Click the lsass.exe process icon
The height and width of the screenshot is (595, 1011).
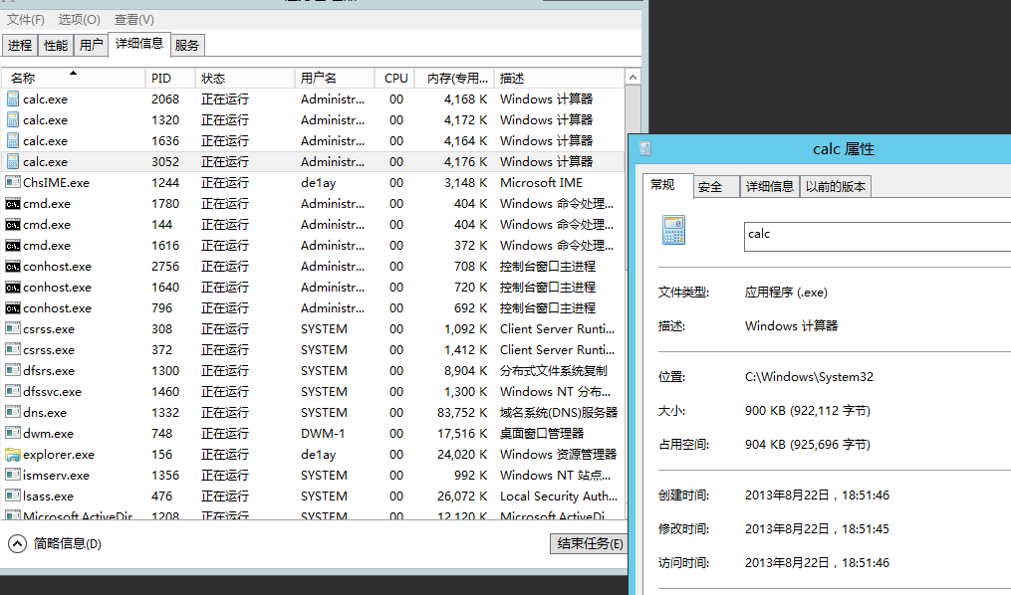[12, 496]
